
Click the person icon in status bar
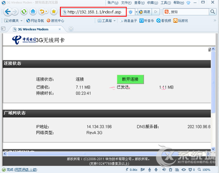(149, 169)
